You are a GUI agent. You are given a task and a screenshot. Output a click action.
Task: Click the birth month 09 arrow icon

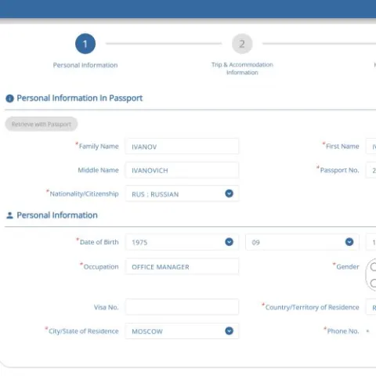tap(349, 242)
